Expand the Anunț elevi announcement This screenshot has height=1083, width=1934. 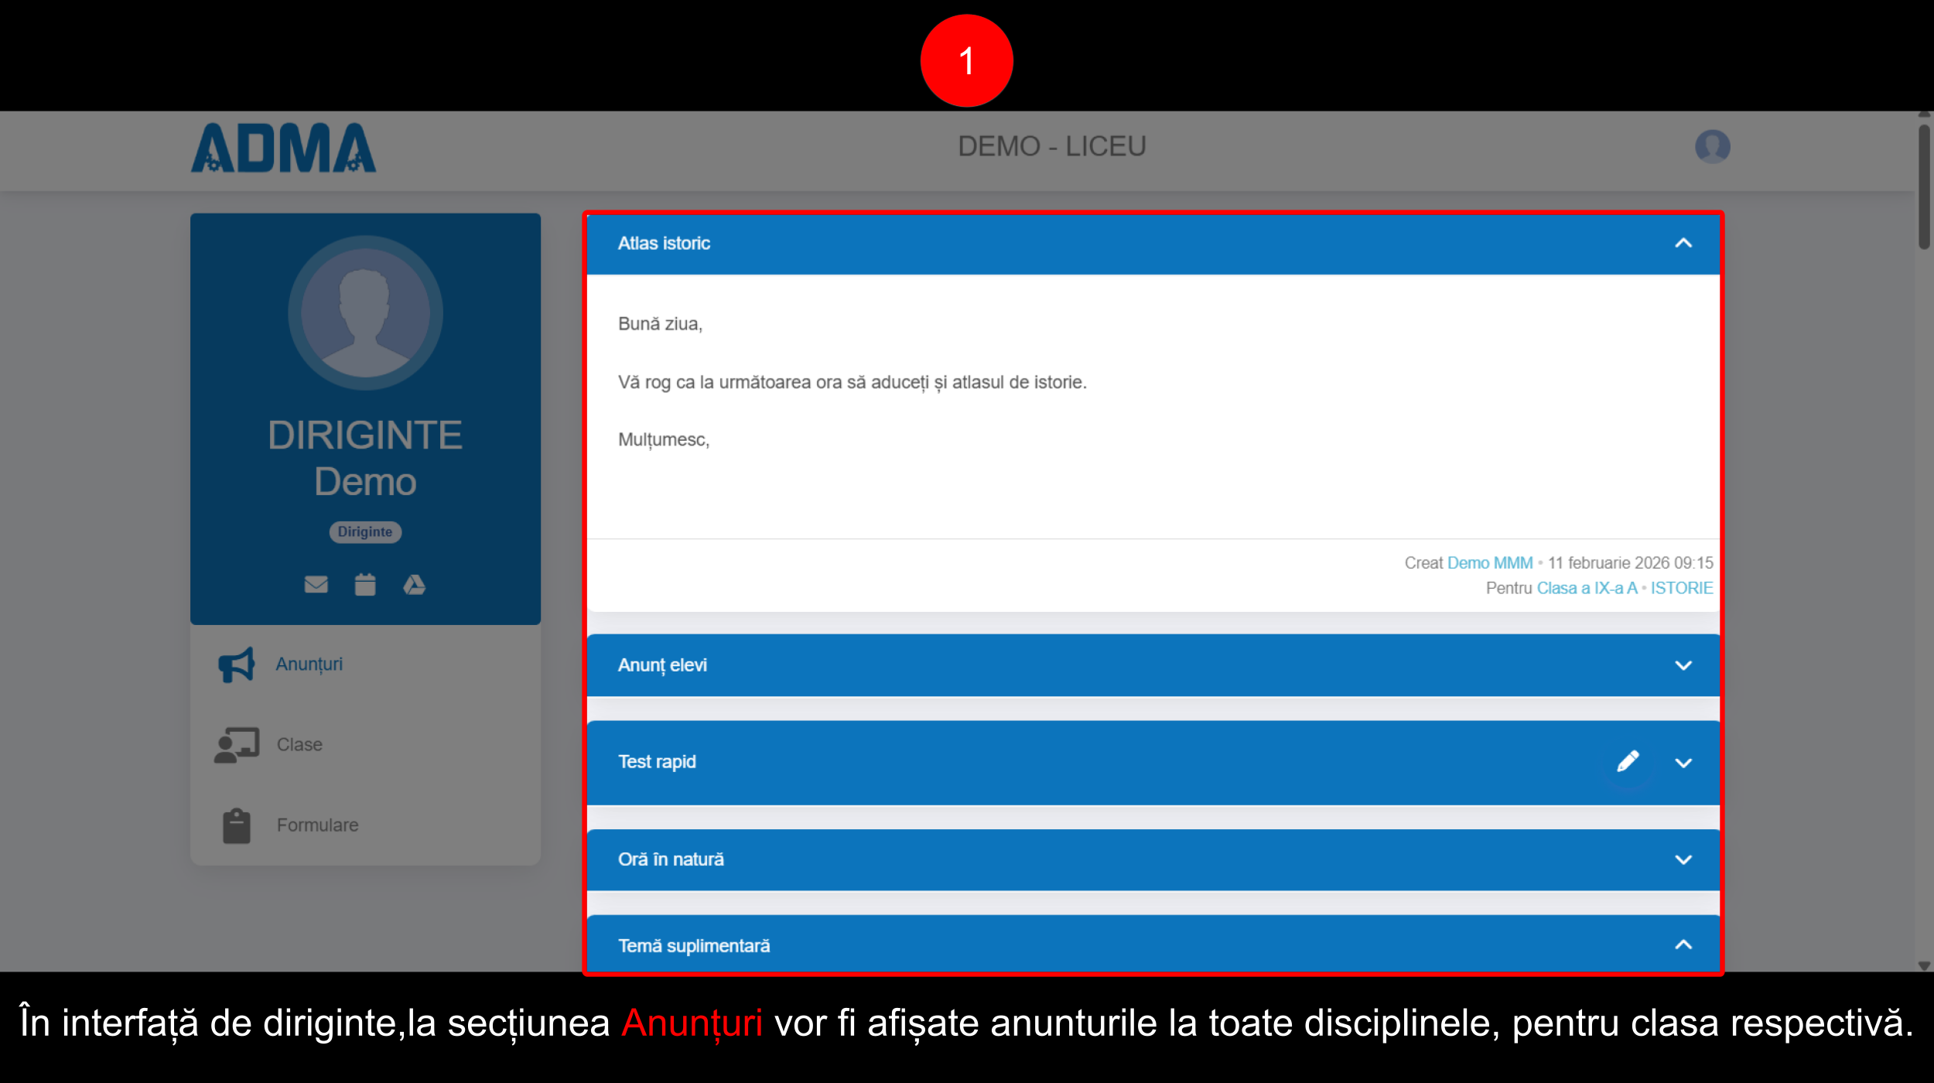coord(1683,666)
